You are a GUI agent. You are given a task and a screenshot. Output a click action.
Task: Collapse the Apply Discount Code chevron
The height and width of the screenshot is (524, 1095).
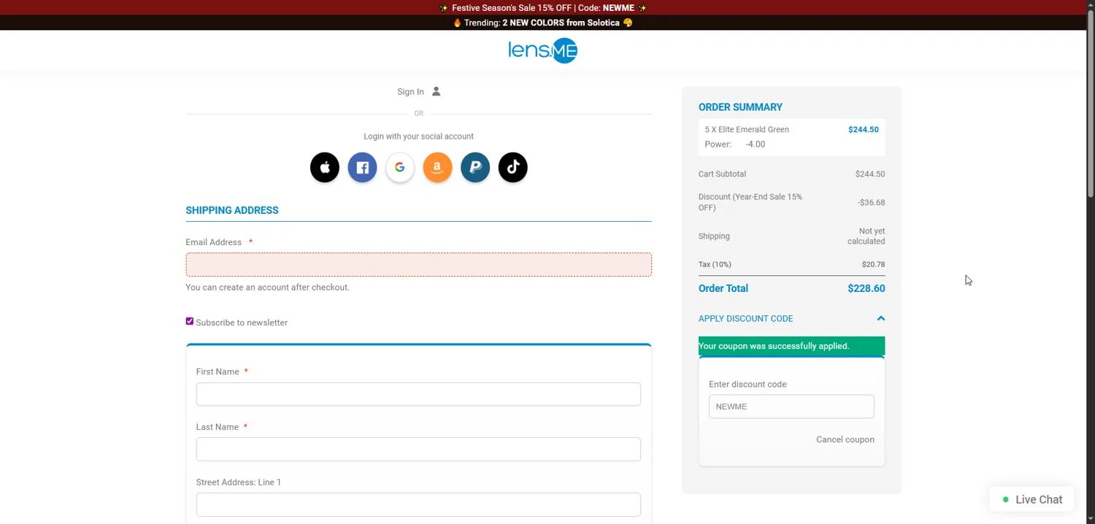click(x=881, y=318)
